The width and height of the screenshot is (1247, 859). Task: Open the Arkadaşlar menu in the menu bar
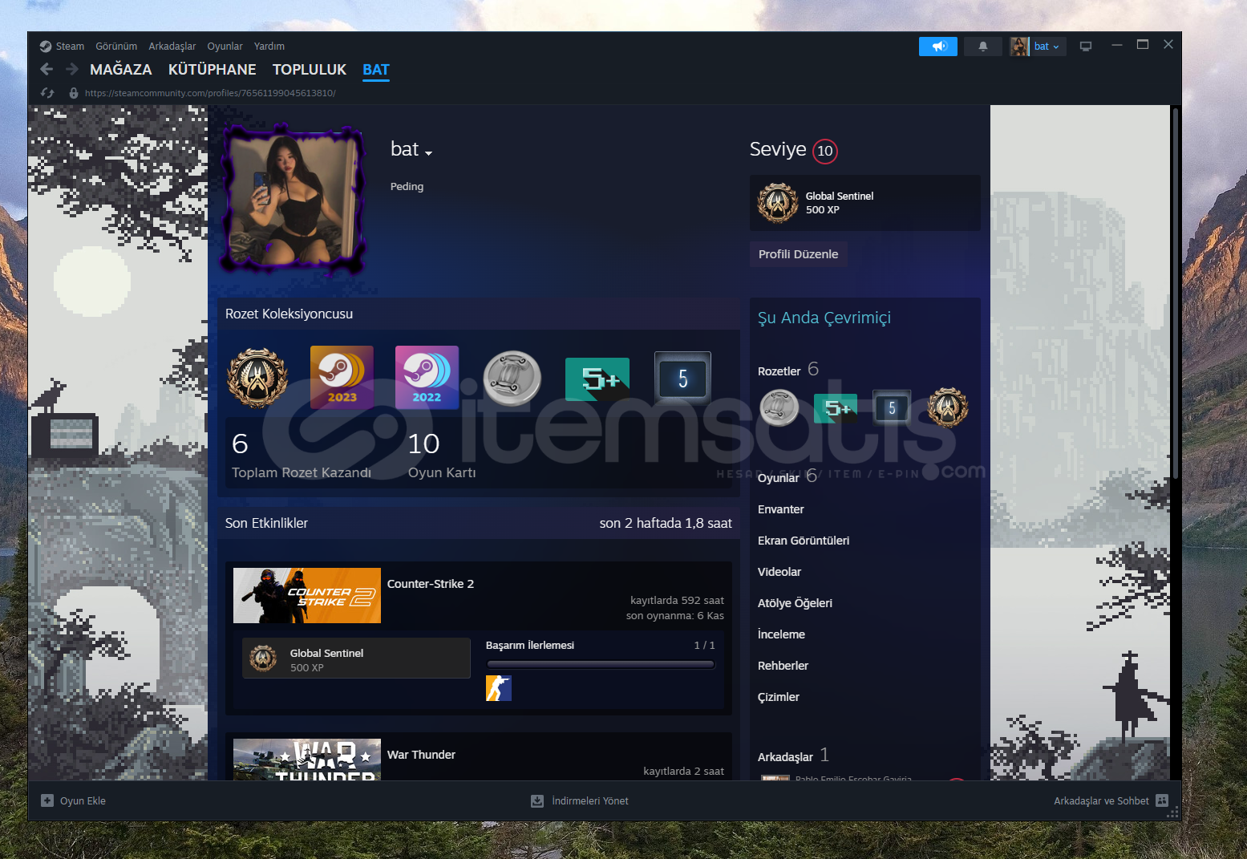pos(172,47)
